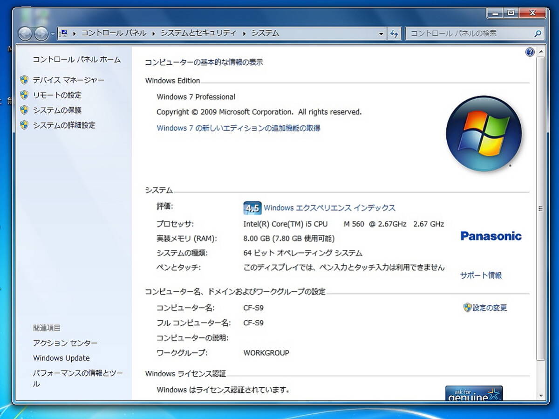Open リモートの設定 link

pyautogui.click(x=57, y=95)
